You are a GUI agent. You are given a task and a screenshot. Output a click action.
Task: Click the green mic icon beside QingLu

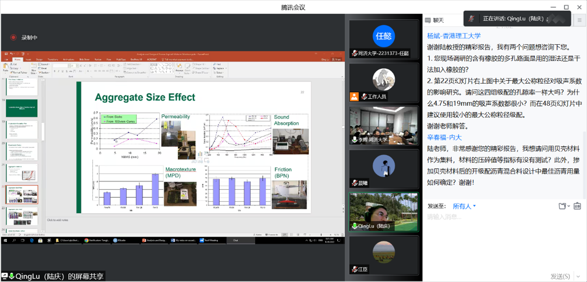[354, 226]
